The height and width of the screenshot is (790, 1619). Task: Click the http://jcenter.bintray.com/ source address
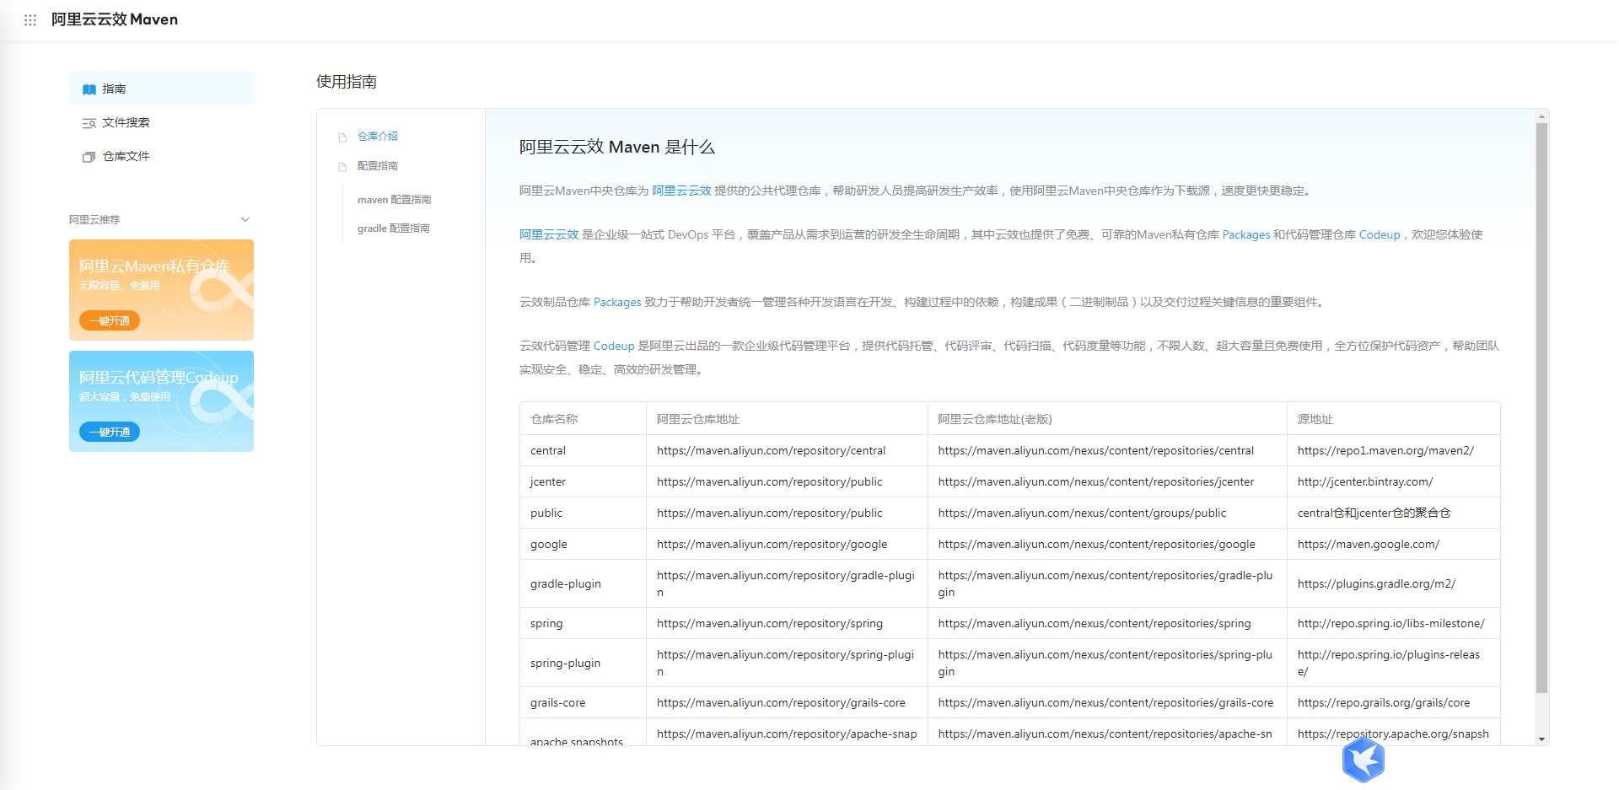point(1365,481)
